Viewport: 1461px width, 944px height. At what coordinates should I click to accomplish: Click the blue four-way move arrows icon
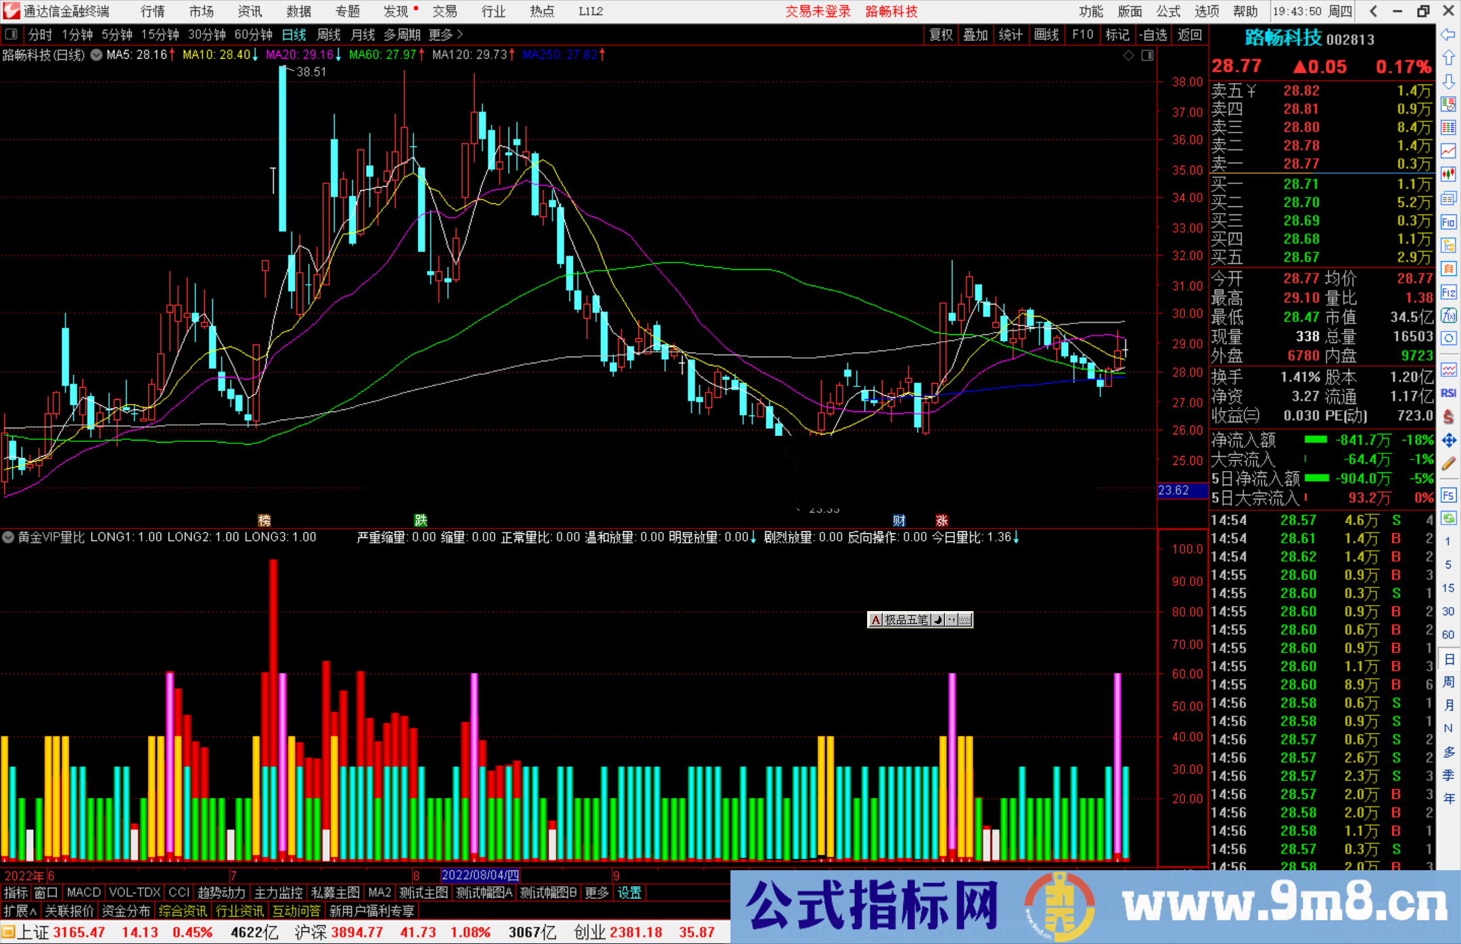[1448, 441]
